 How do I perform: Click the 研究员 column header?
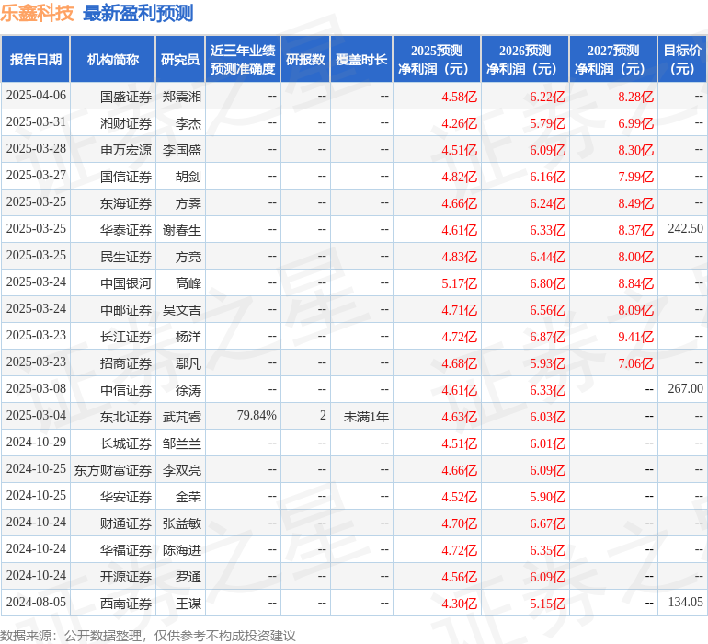[x=180, y=59]
